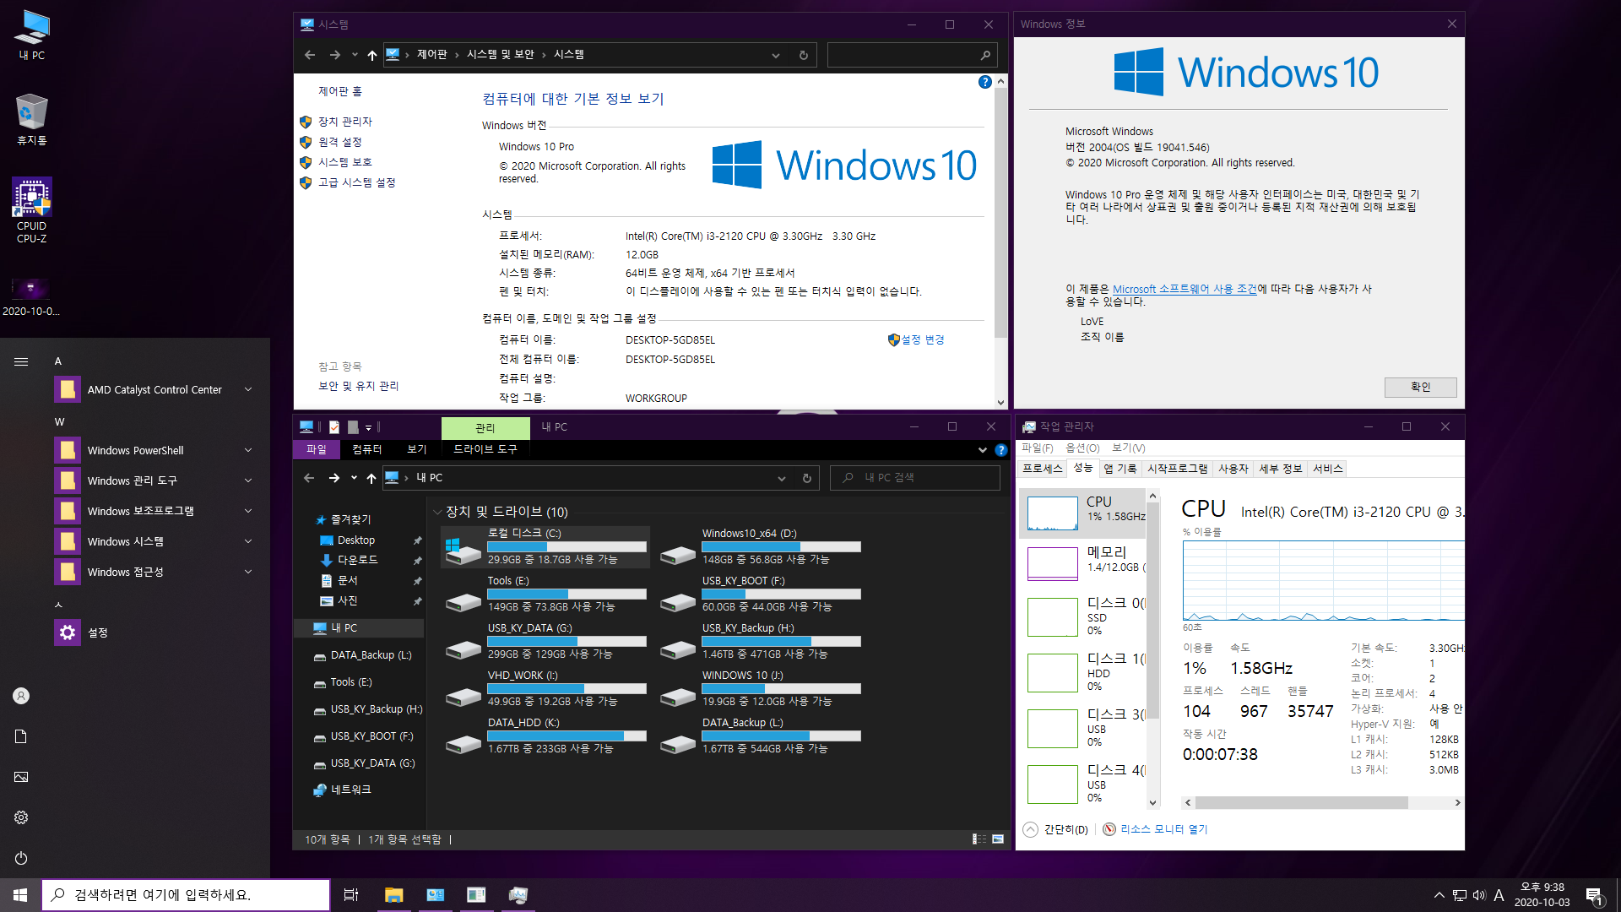Screen dimensions: 1621x912
Task: Select the WINDOWS 10 (J:) drive icon
Action: coord(677,698)
